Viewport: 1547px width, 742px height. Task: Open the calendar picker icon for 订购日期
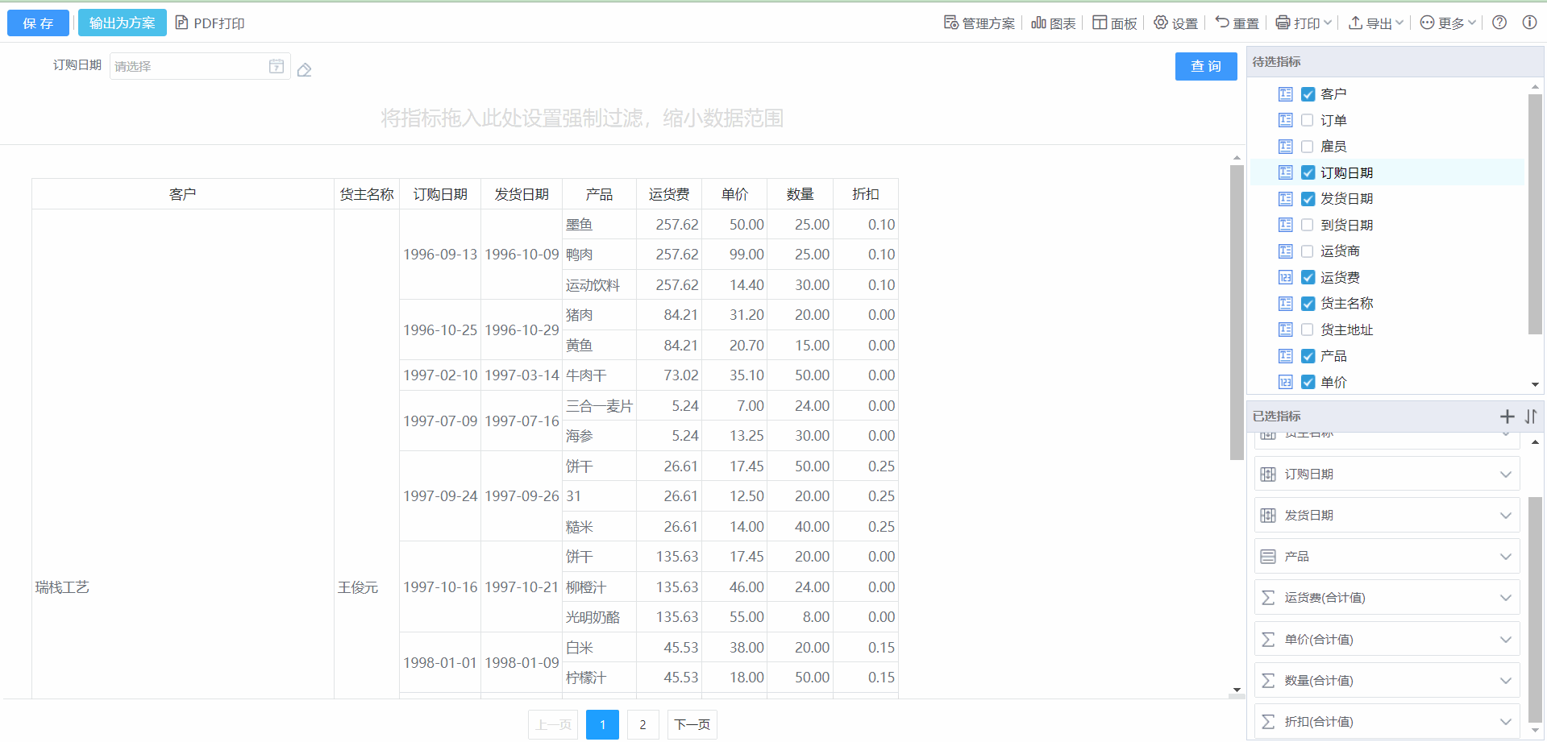click(x=277, y=66)
